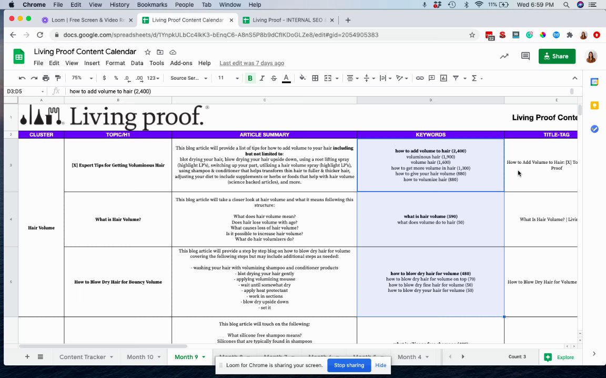Open the Tools menu

[x=157, y=63]
